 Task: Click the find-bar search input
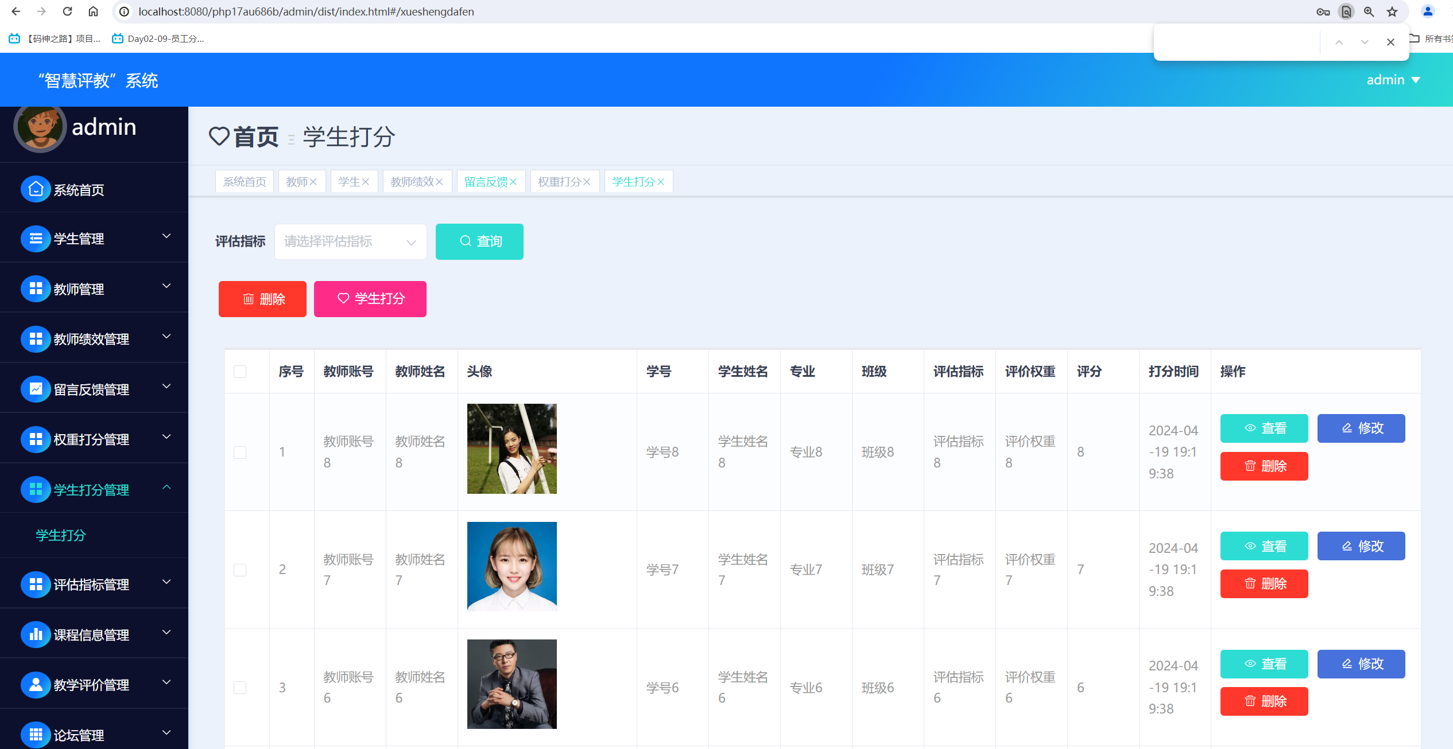tap(1238, 42)
